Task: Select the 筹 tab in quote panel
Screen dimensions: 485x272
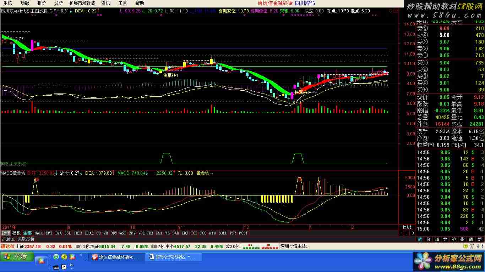Action: (x=480, y=239)
